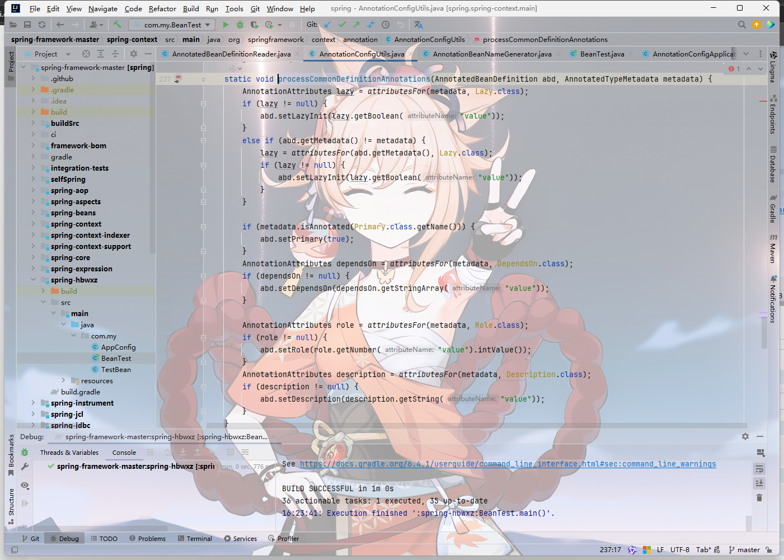Image resolution: width=784 pixels, height=560 pixels.
Task: Toggle the Project tool window side button
Action: coord(11,66)
